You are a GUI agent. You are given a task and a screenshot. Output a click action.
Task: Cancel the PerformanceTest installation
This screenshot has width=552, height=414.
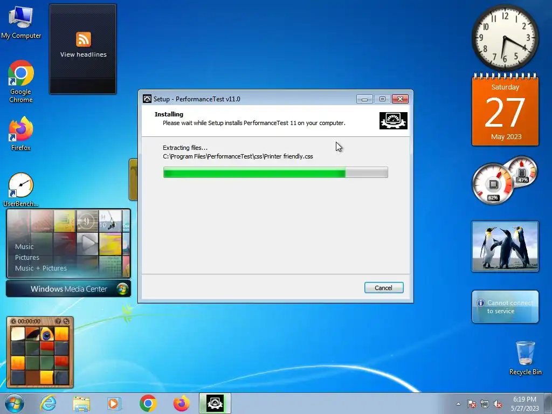click(x=384, y=288)
